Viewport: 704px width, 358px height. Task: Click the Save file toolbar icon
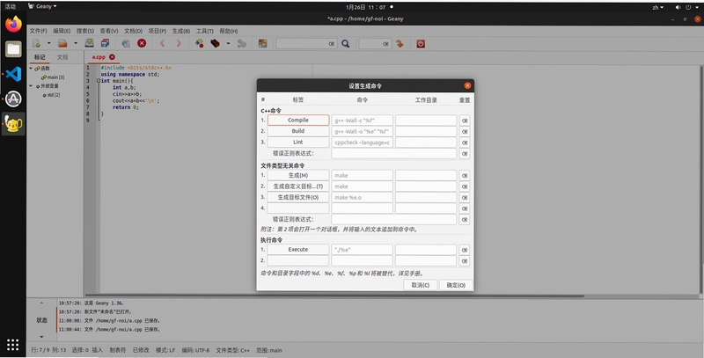coord(90,43)
